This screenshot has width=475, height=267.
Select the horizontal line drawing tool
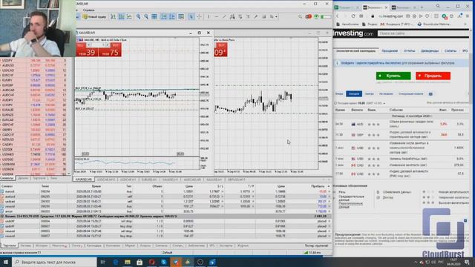(216, 16)
